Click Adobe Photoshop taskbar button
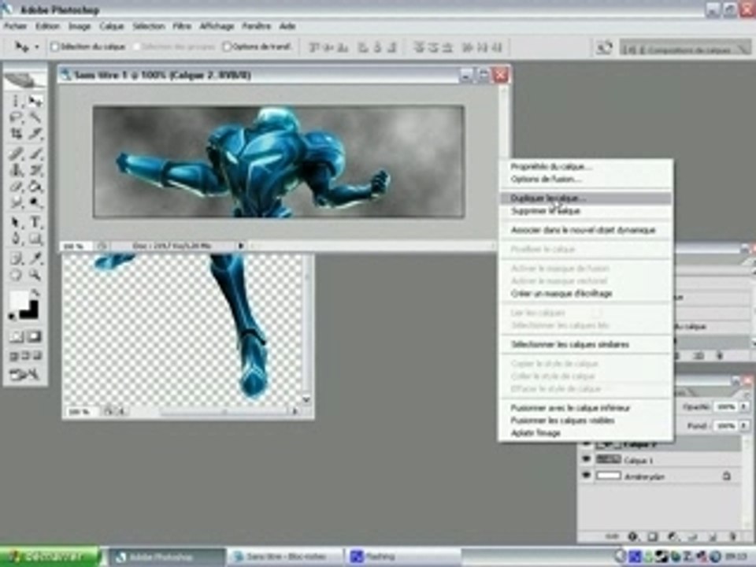 166,557
